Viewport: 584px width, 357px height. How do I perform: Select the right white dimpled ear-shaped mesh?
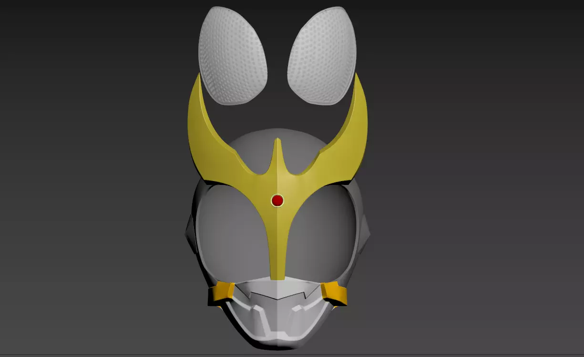point(322,56)
